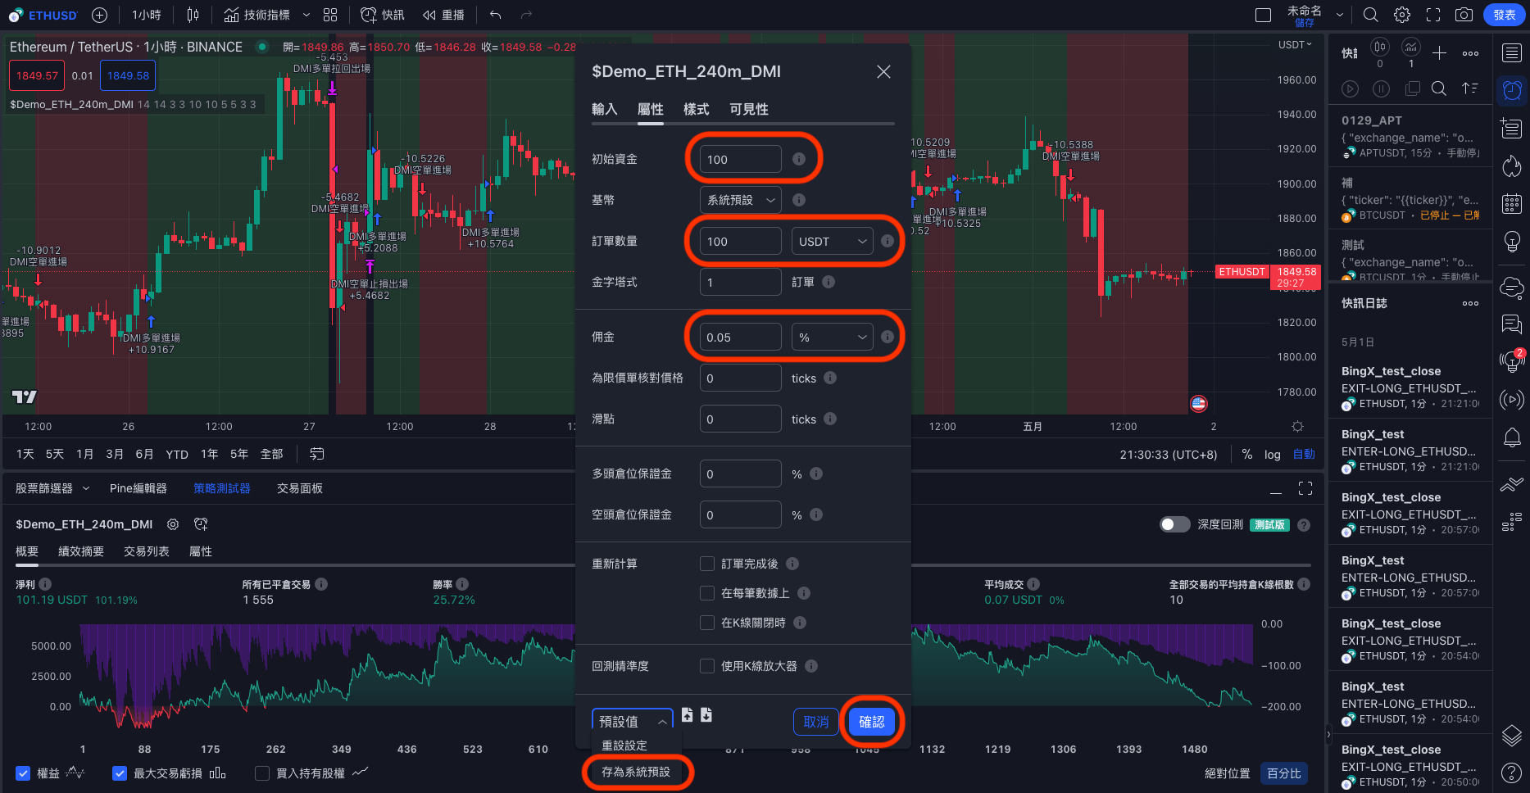This screenshot has width=1530, height=793.
Task: Enable 在每筆數據上 recalculation checkbox
Action: pyautogui.click(x=707, y=593)
